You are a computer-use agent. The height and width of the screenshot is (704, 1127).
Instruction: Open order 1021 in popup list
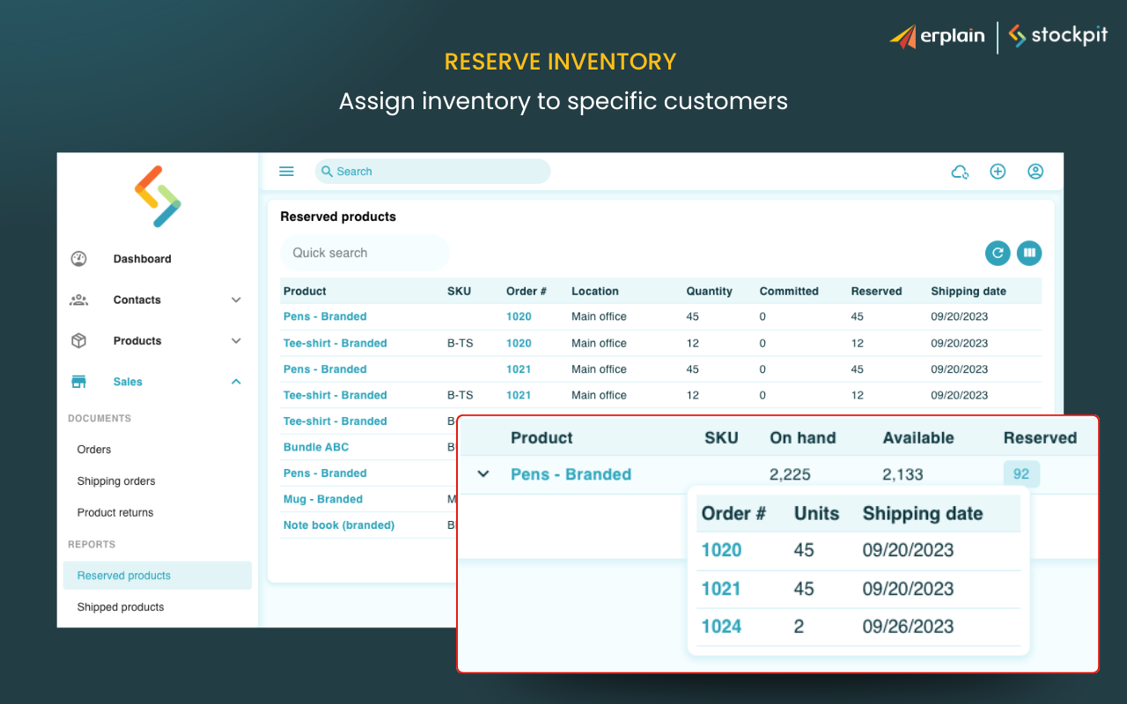(722, 589)
